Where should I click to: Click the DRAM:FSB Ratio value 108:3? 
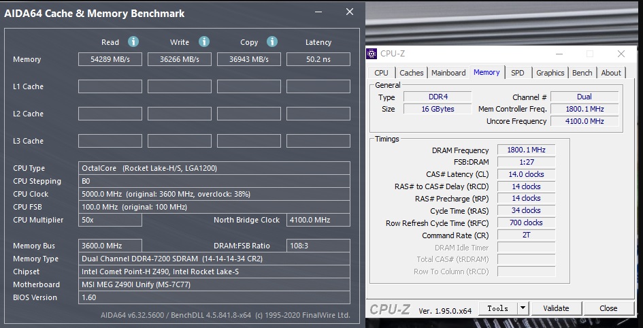click(318, 246)
